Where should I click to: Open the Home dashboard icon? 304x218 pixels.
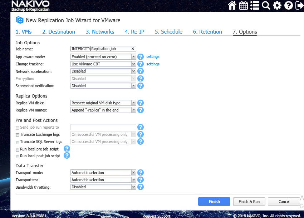[232, 5]
